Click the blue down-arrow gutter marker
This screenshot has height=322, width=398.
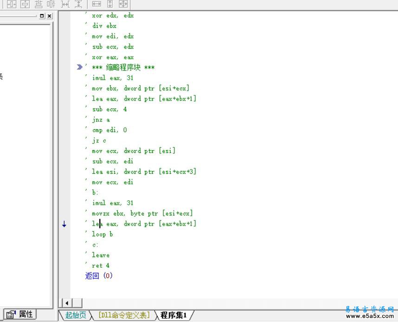[x=64, y=224]
